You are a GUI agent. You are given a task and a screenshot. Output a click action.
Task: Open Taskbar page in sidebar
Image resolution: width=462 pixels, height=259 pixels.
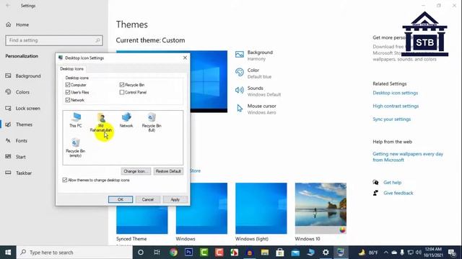tap(19, 173)
